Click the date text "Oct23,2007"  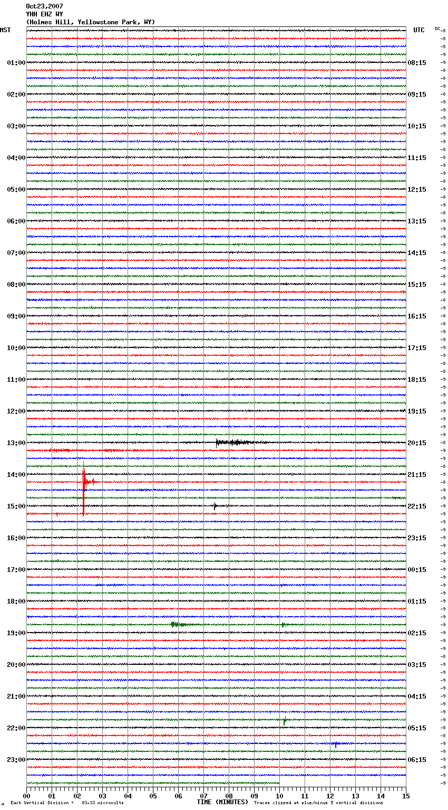pyautogui.click(x=44, y=6)
